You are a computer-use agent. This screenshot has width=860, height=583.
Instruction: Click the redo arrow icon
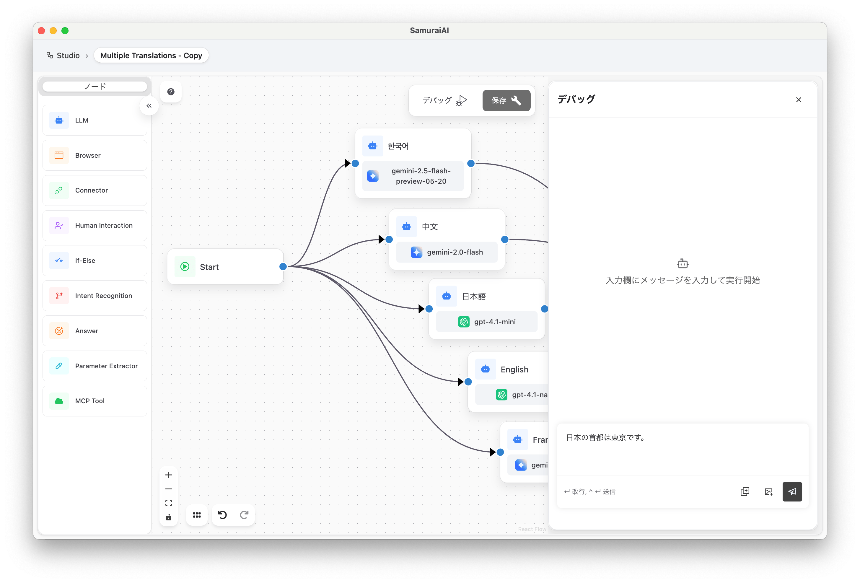point(244,515)
